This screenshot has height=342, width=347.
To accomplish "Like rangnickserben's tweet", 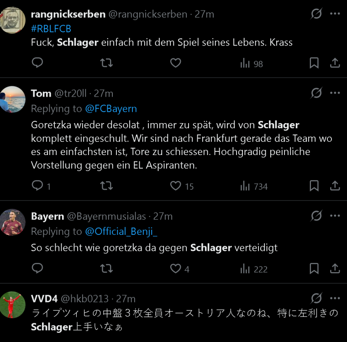I will [x=175, y=63].
